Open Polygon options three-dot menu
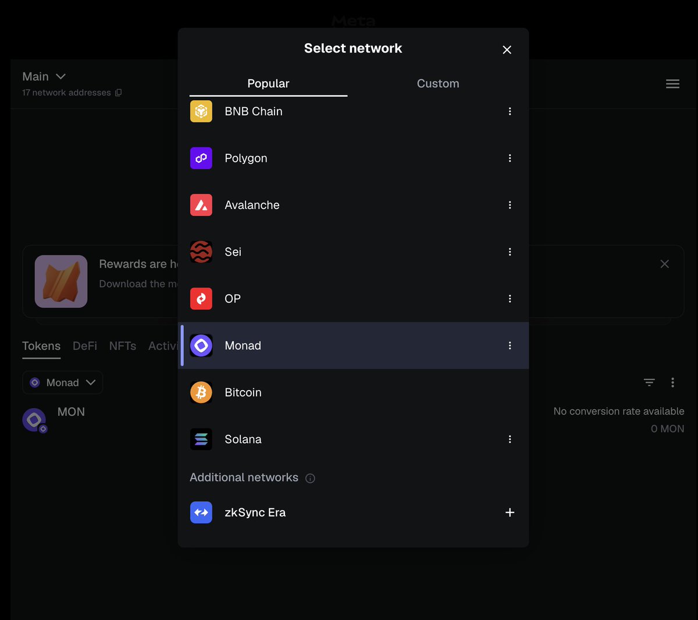The image size is (698, 620). click(x=510, y=158)
